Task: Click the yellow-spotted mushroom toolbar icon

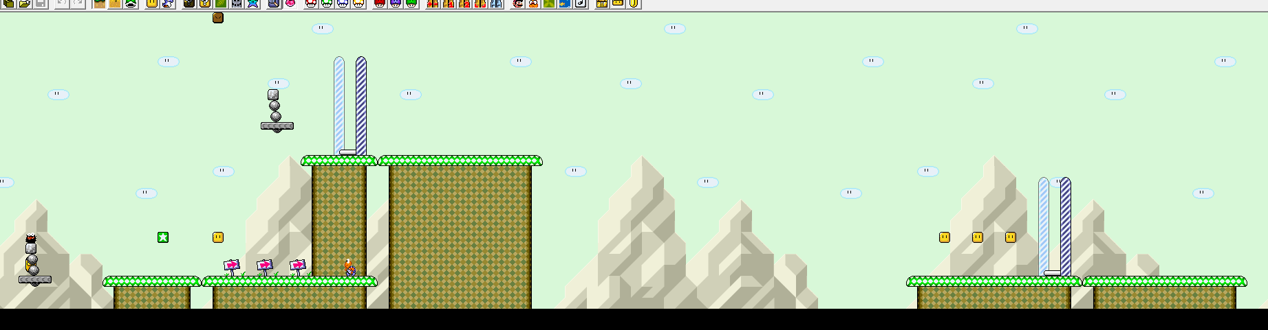Action: 358,3
